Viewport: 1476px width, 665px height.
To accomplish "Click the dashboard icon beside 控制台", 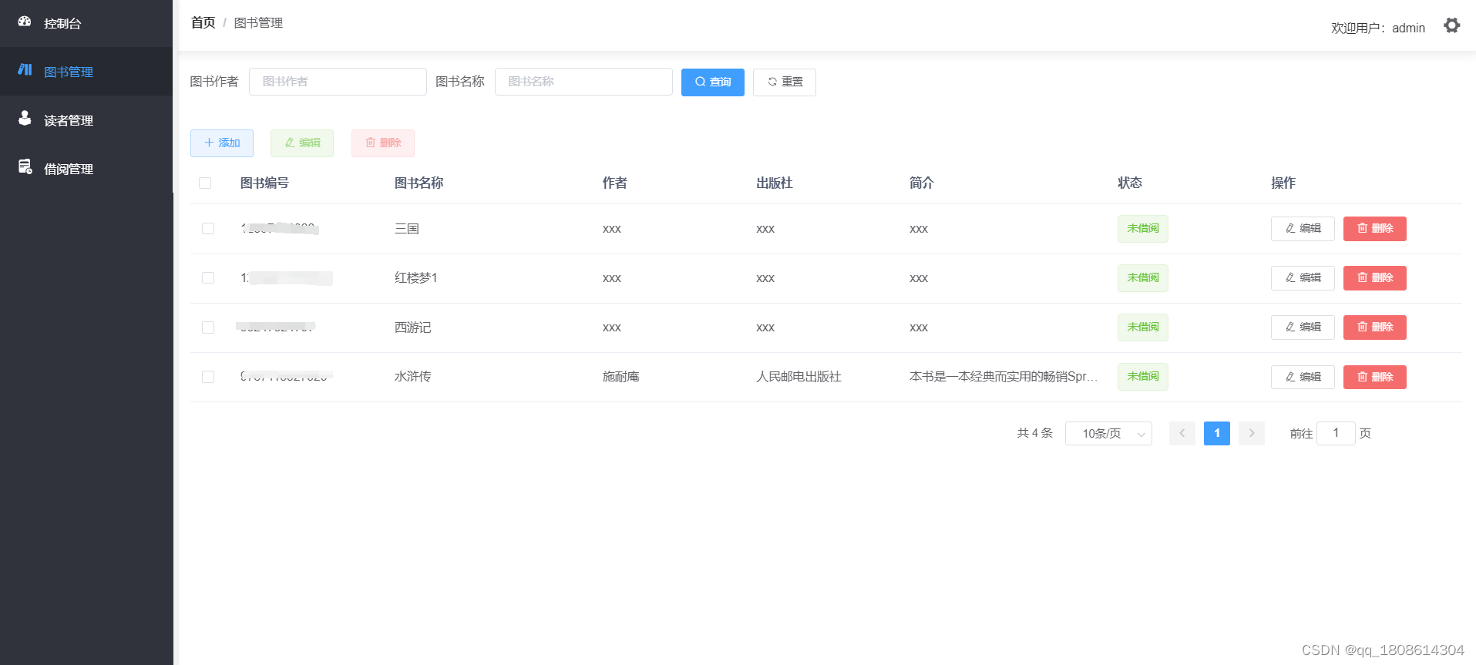I will coord(25,22).
